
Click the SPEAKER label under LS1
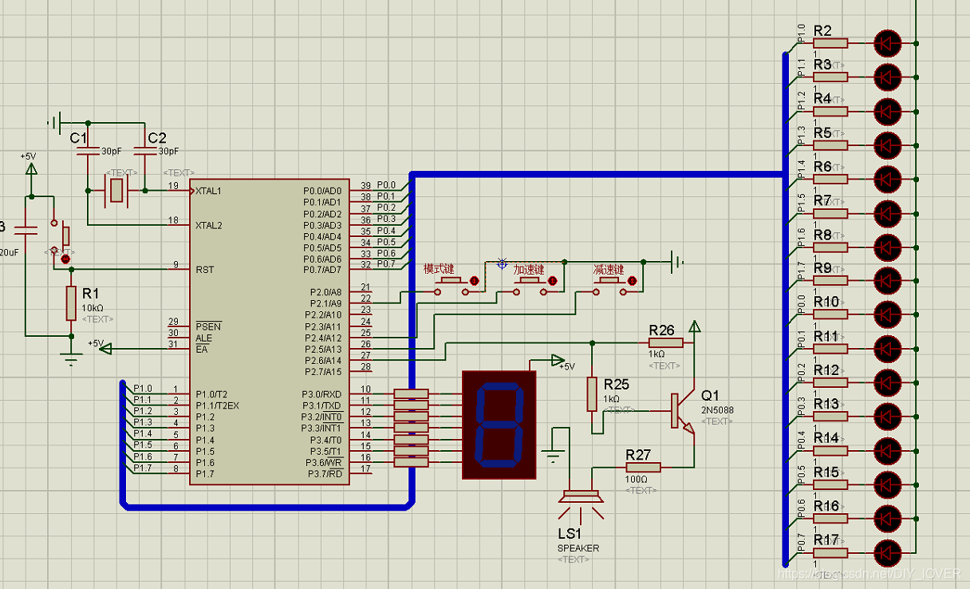(578, 548)
